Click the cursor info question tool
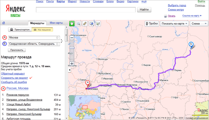The image size is (209, 120). coord(98,24)
